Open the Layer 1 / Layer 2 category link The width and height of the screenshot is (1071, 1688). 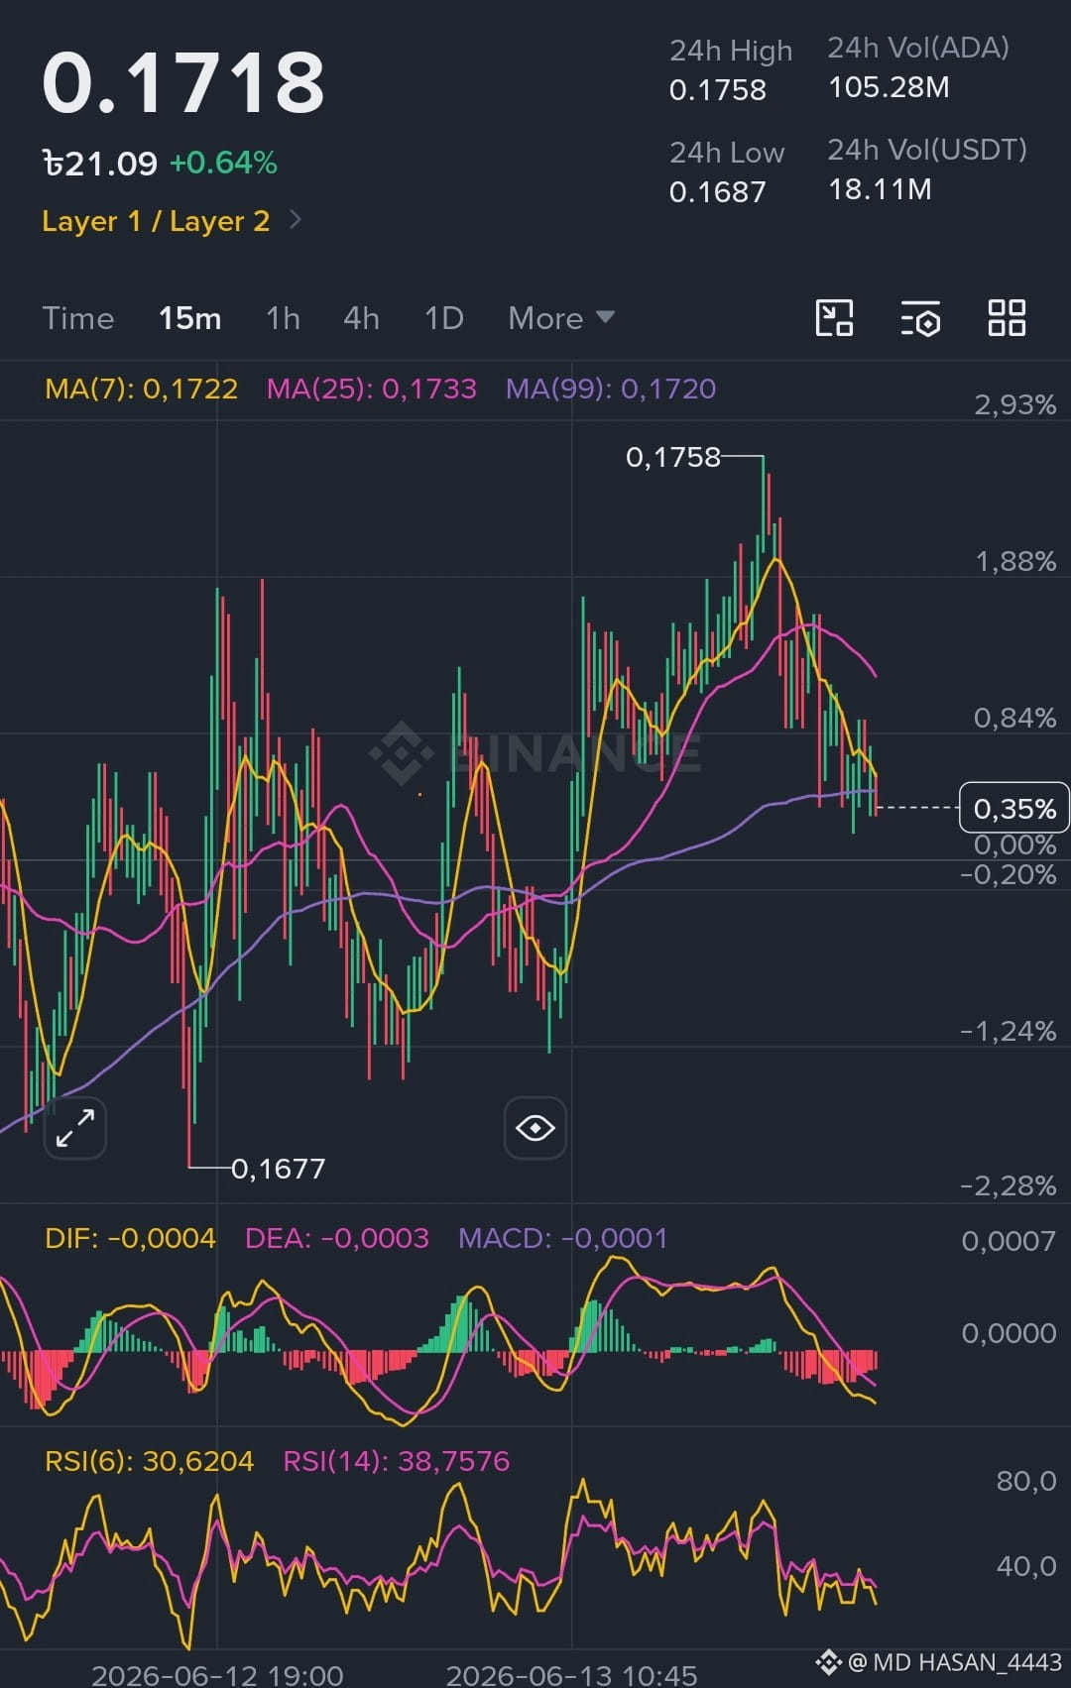[x=156, y=221]
